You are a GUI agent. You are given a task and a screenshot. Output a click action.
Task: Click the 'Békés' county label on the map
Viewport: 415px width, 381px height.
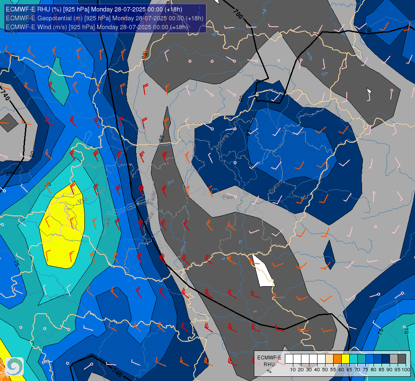coord(276,187)
